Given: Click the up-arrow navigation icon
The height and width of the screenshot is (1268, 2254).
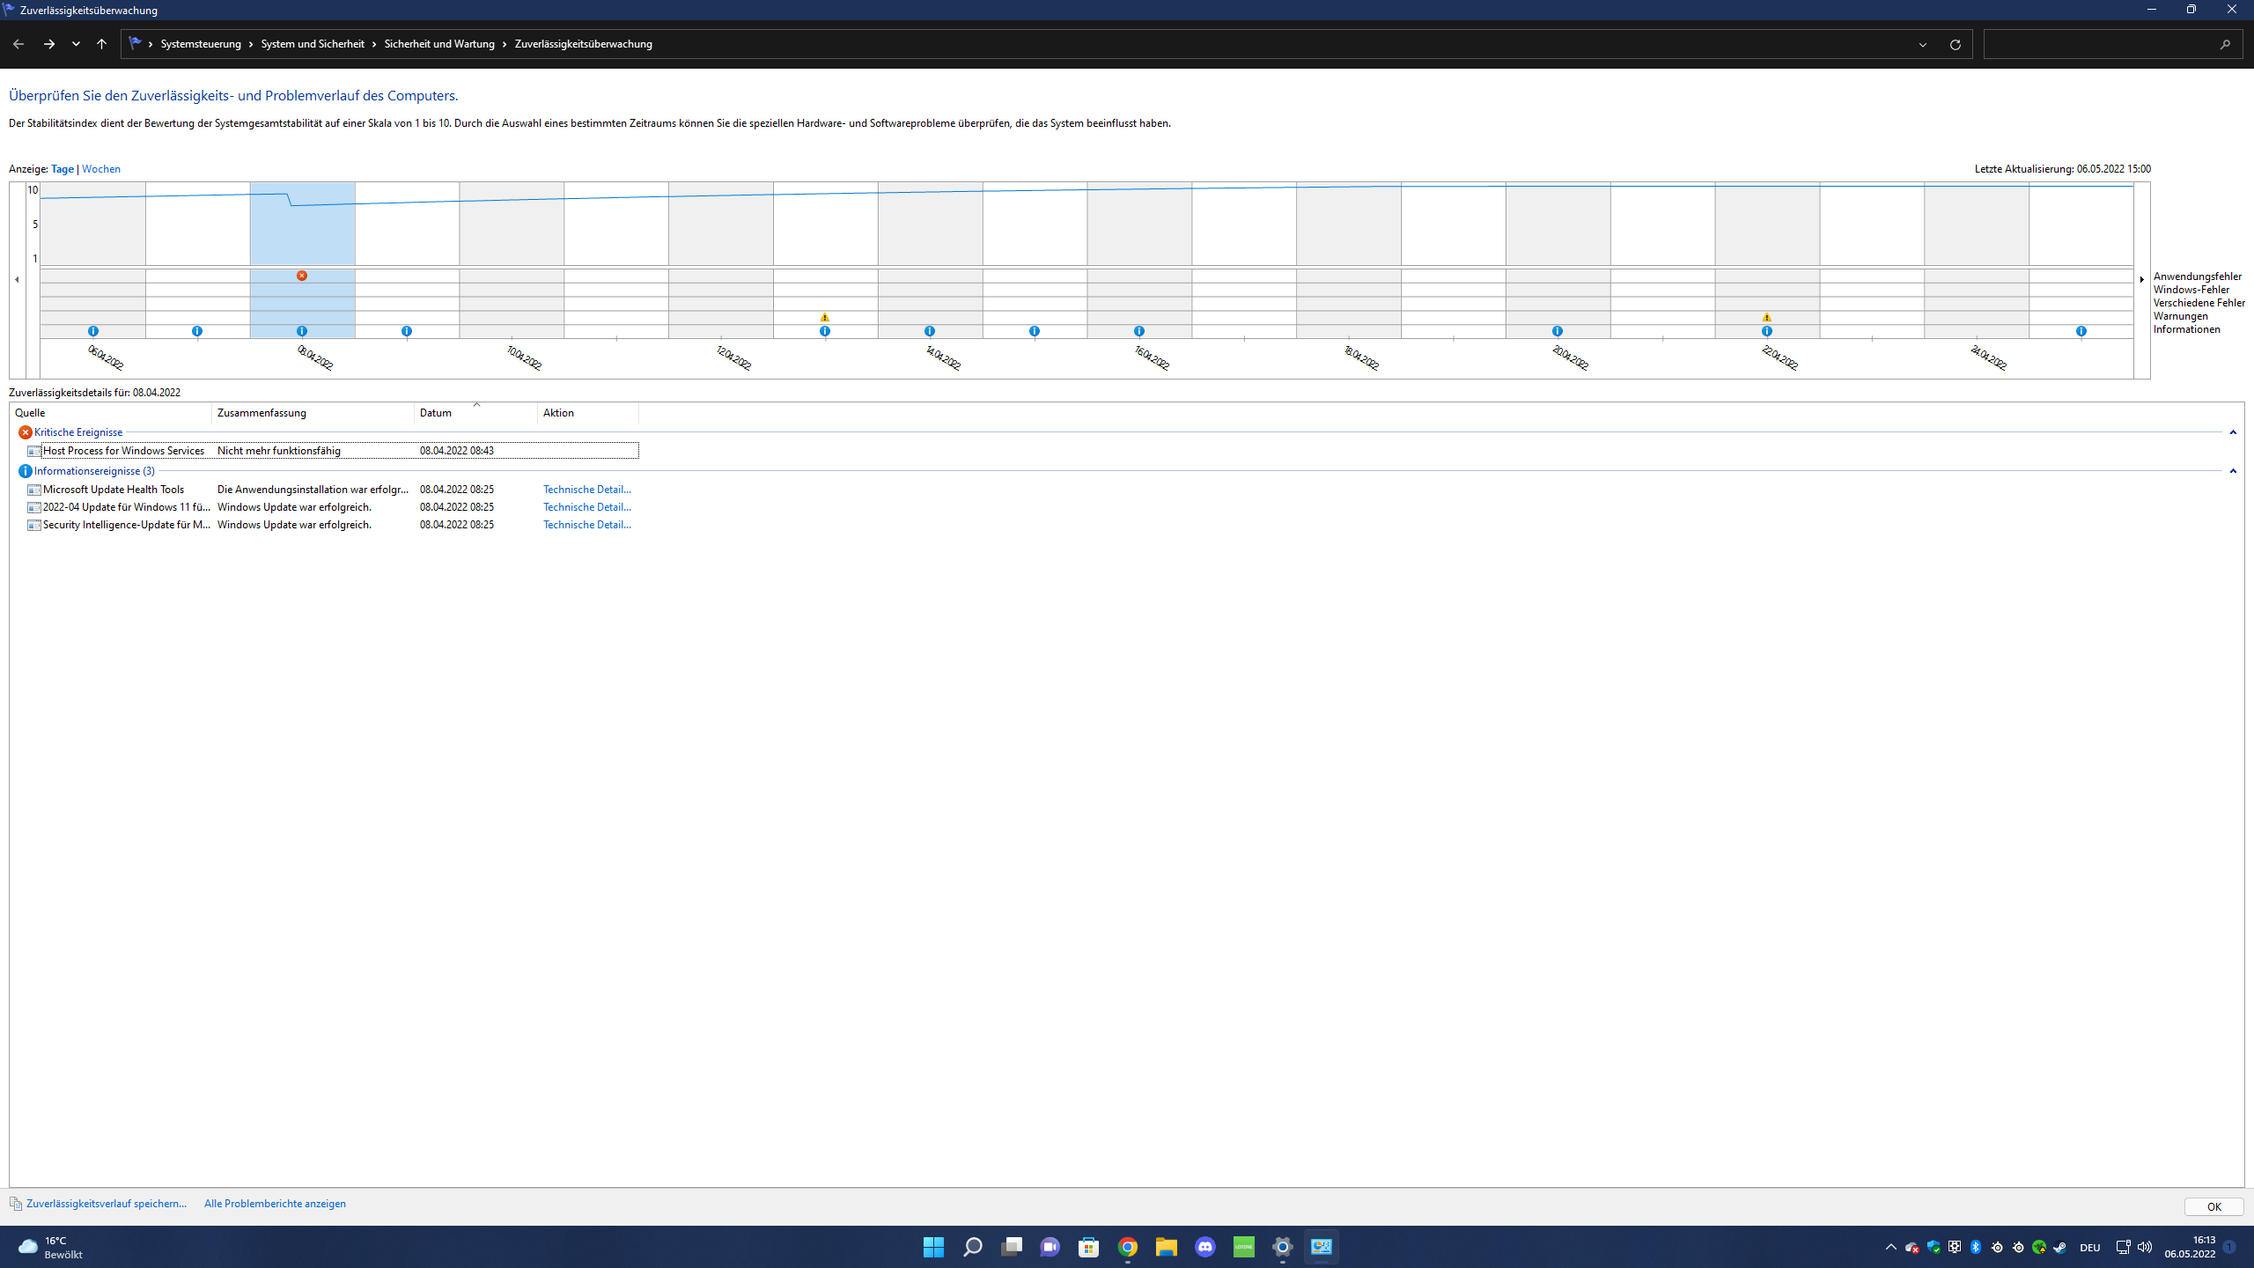Looking at the screenshot, I should 102,44.
